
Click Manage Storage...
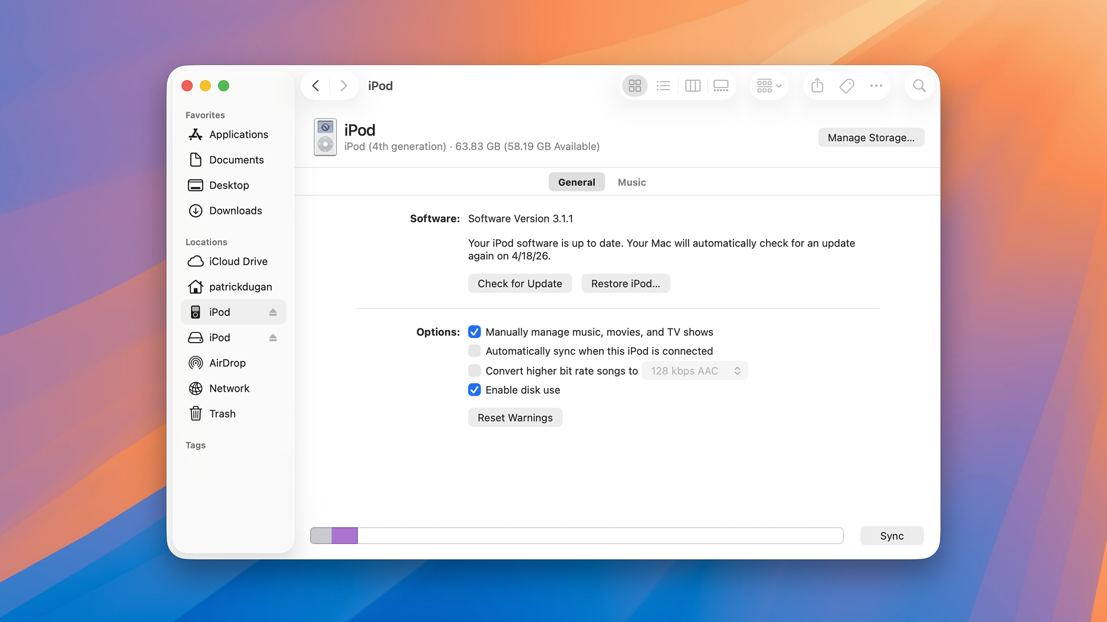click(x=871, y=138)
